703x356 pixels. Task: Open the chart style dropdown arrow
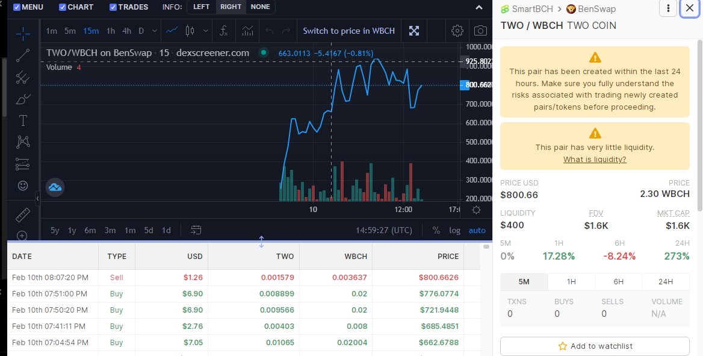[x=205, y=31]
